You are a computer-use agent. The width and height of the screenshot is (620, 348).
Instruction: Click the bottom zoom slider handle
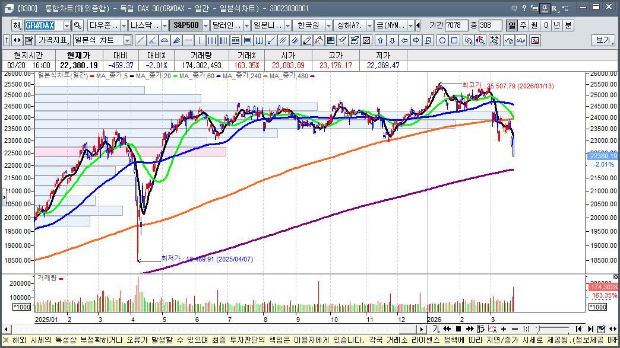539,328
